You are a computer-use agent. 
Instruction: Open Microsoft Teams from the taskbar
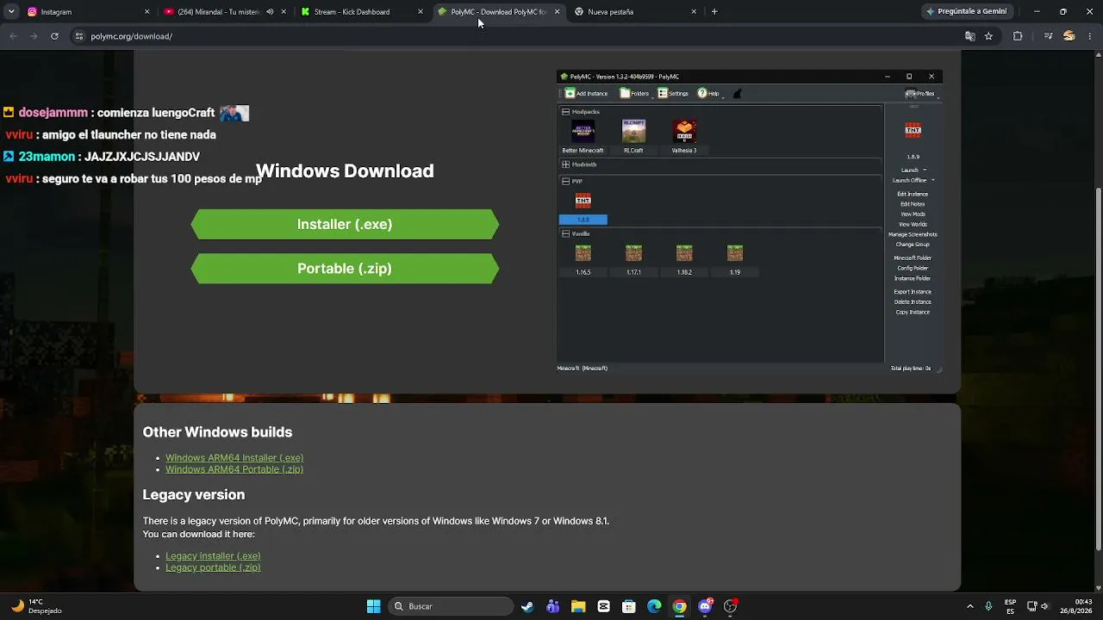[x=553, y=606]
